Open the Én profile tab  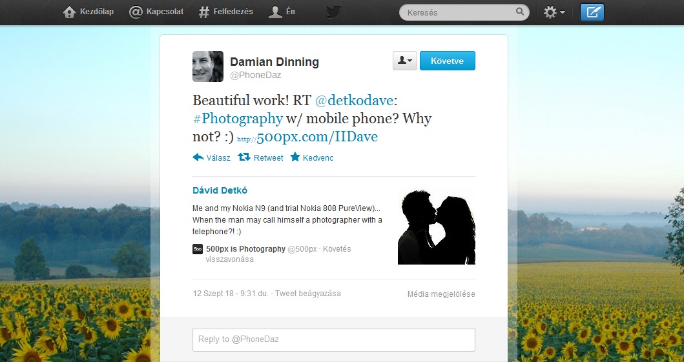pos(282,12)
